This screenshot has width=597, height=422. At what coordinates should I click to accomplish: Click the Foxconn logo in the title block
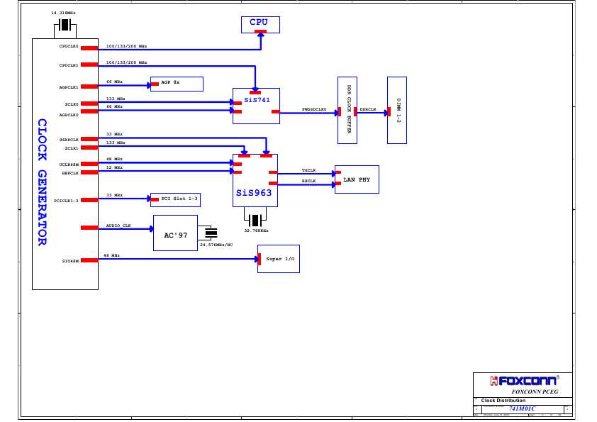point(524,380)
